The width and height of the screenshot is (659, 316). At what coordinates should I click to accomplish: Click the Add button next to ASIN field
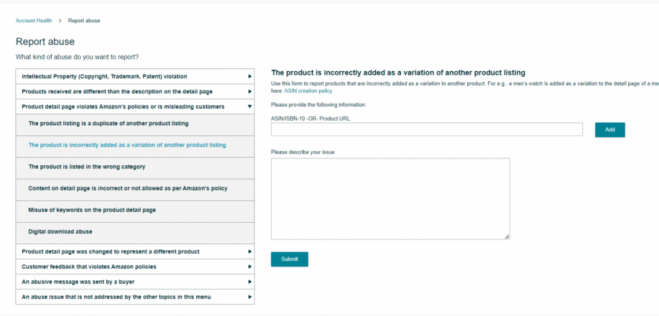(610, 130)
